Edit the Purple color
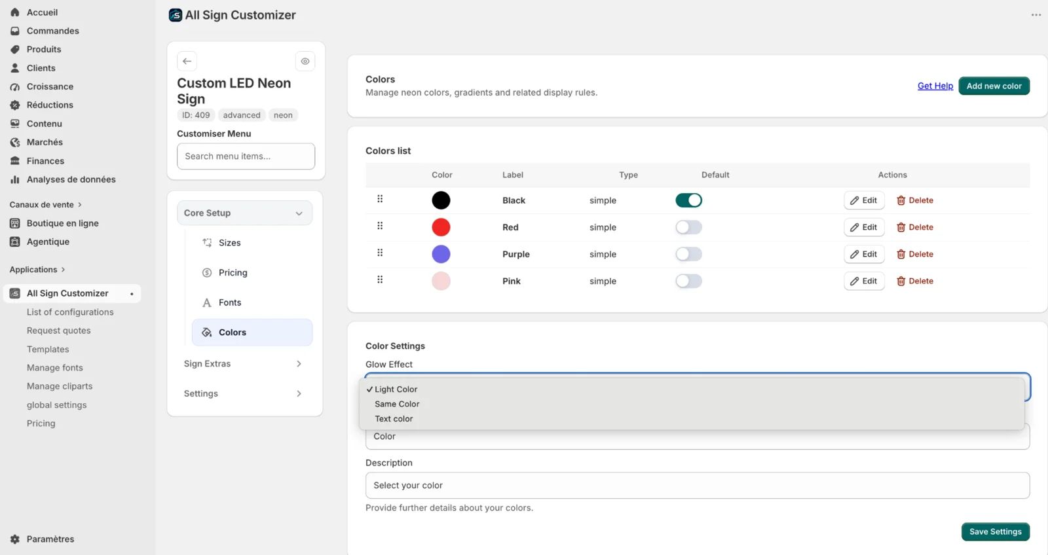The image size is (1048, 555). (864, 254)
